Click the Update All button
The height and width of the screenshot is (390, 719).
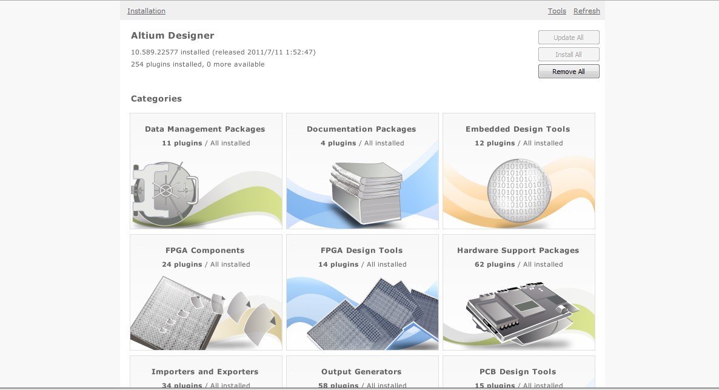(x=569, y=38)
